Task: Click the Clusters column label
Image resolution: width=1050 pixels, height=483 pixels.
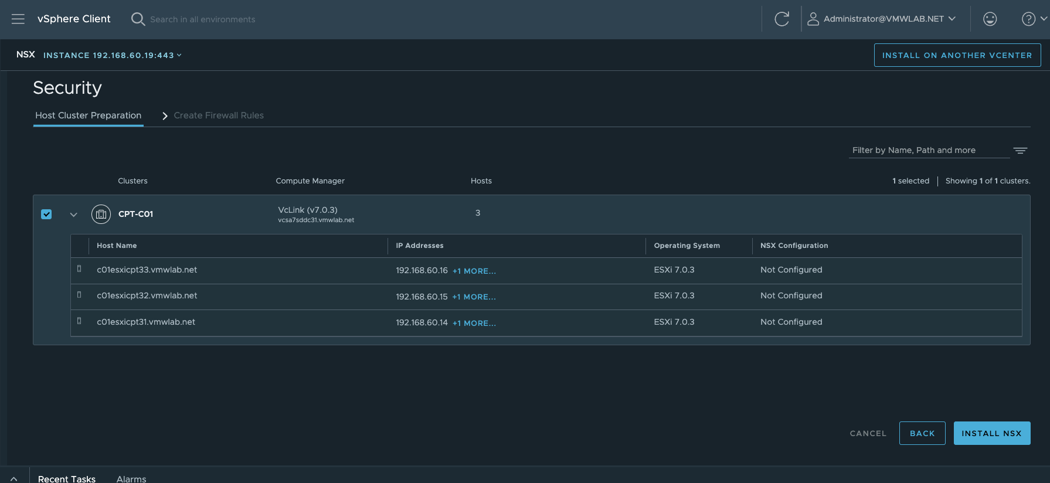Action: [132, 181]
